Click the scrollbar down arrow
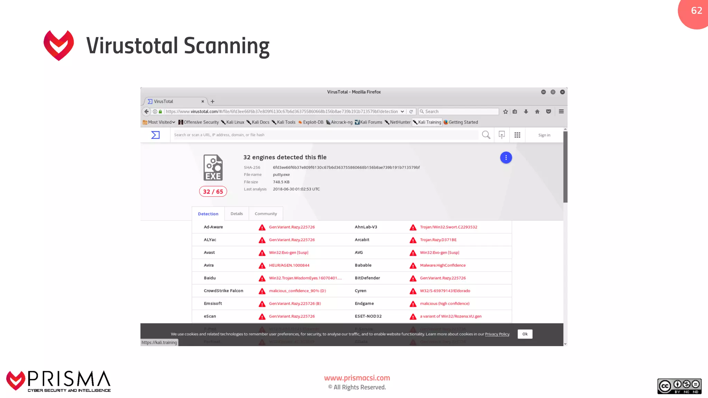Image resolution: width=708 pixels, height=398 pixels. [x=565, y=344]
